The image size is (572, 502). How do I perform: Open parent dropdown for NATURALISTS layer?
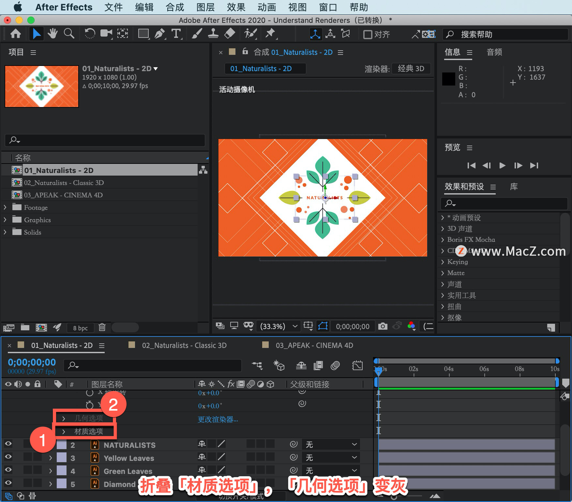tap(331, 444)
